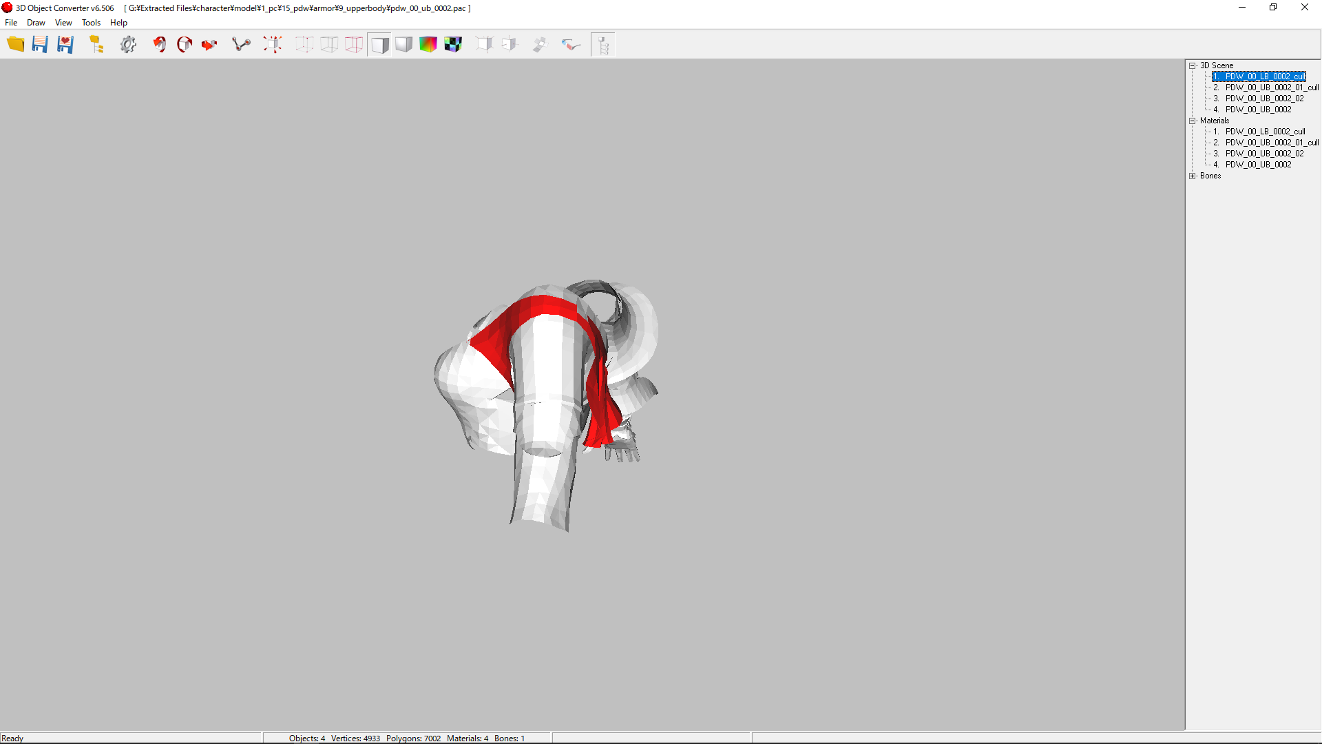Image resolution: width=1322 pixels, height=744 pixels.
Task: Open the Tools menu
Action: pos(91,23)
